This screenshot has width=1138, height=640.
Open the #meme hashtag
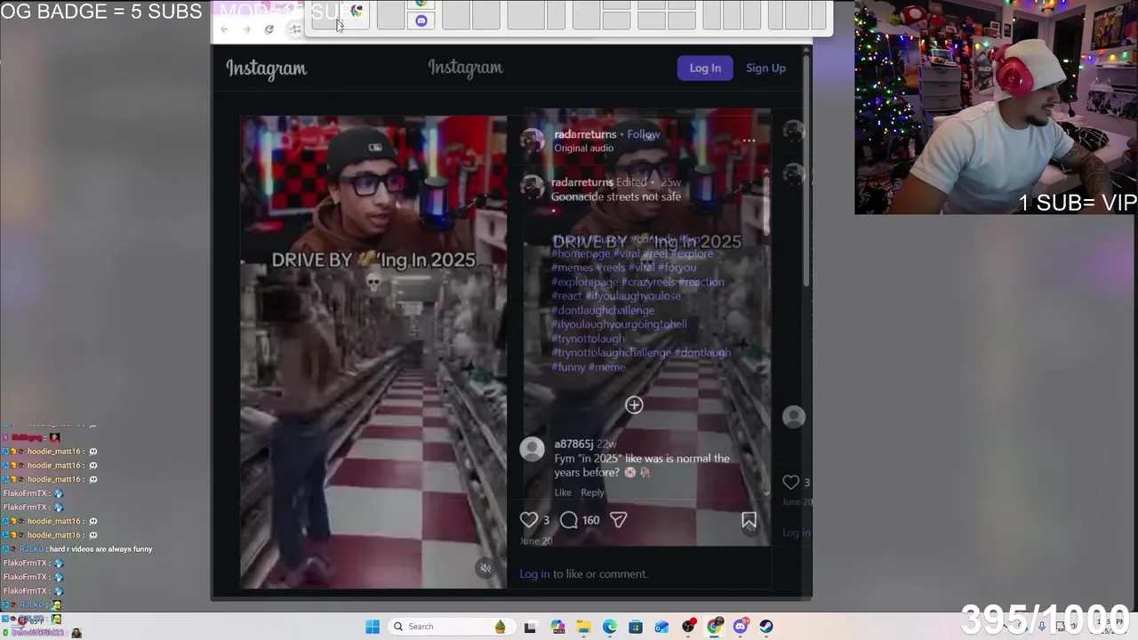pos(607,367)
